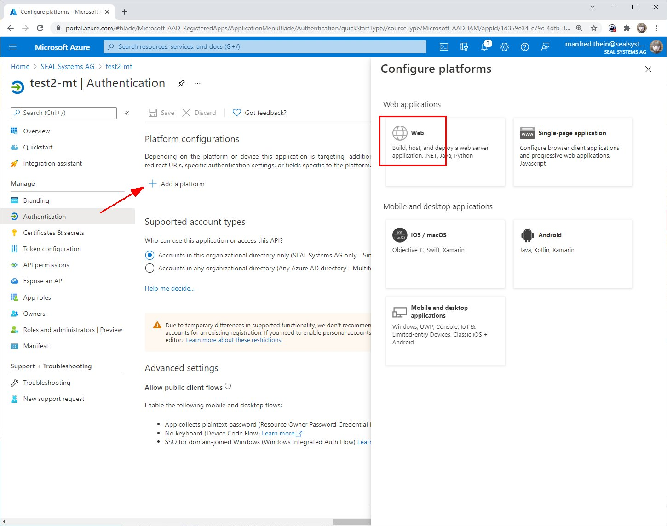Open the Help me decide link
Viewport: 667px width, 526px height.
point(169,288)
